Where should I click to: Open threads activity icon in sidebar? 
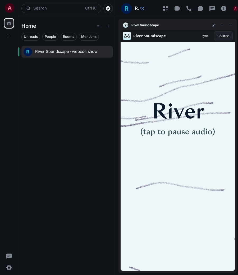click(x=9, y=256)
